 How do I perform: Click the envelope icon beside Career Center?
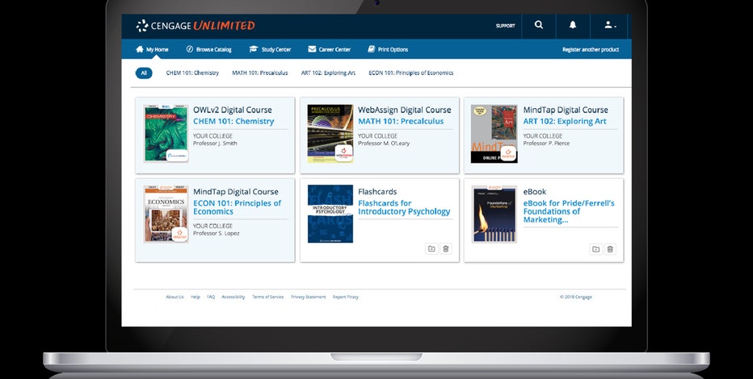point(312,49)
